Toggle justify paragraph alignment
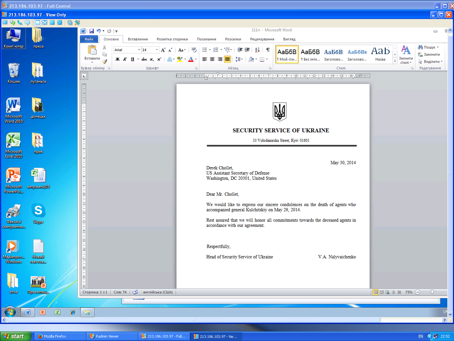 227,59
